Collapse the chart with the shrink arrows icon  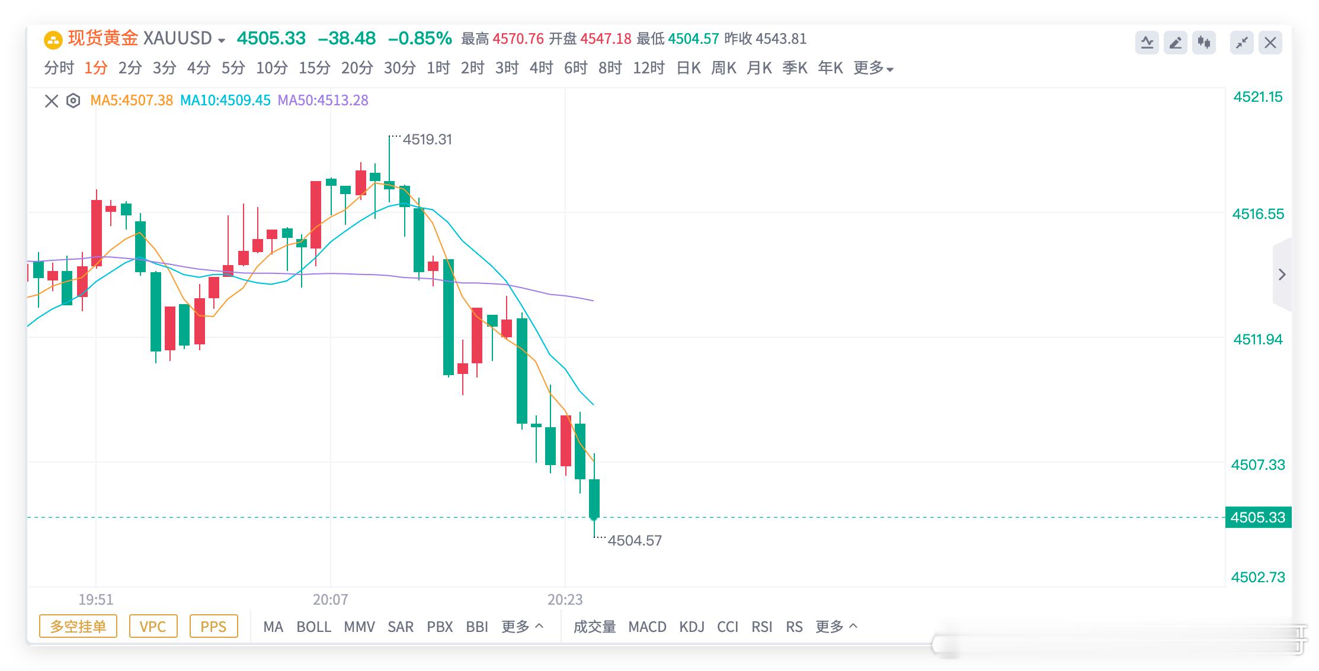(1242, 43)
